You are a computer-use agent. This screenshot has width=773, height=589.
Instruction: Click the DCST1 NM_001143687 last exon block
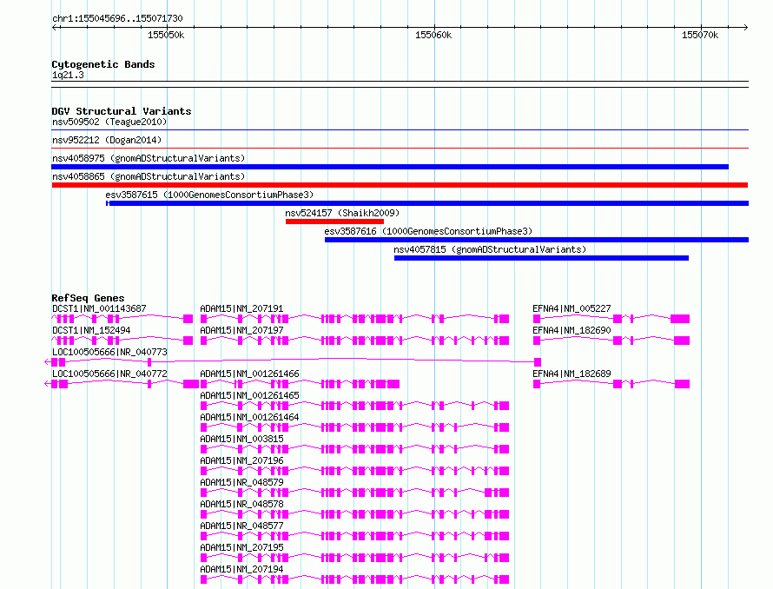188,319
